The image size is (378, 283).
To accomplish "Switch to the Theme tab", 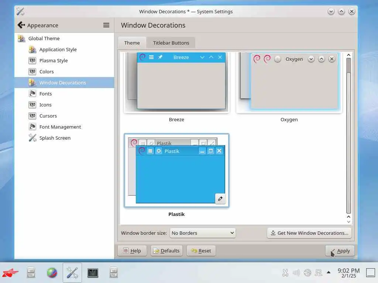I will [132, 43].
